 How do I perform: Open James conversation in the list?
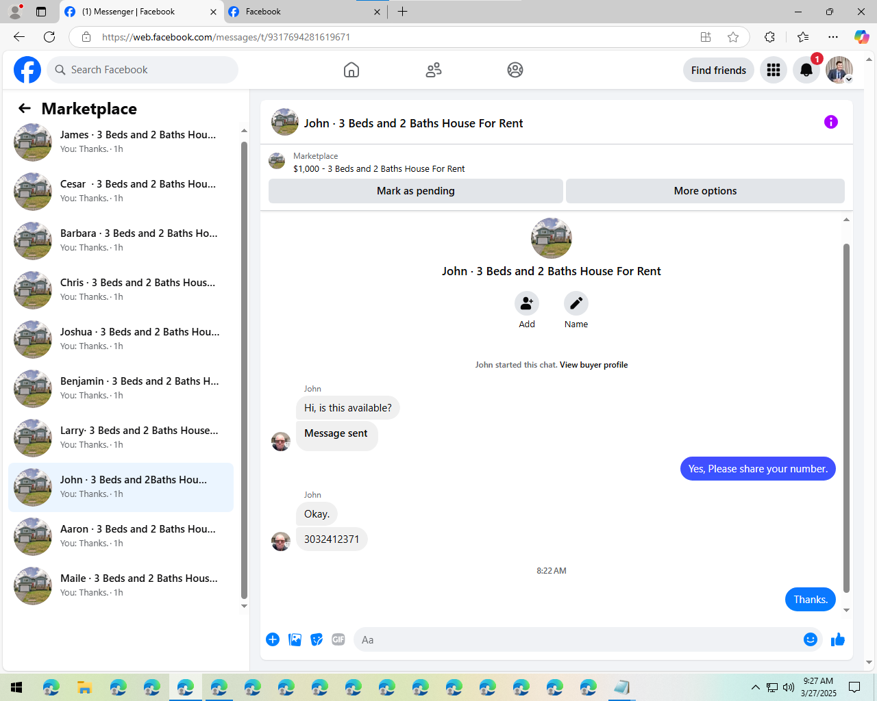121,142
